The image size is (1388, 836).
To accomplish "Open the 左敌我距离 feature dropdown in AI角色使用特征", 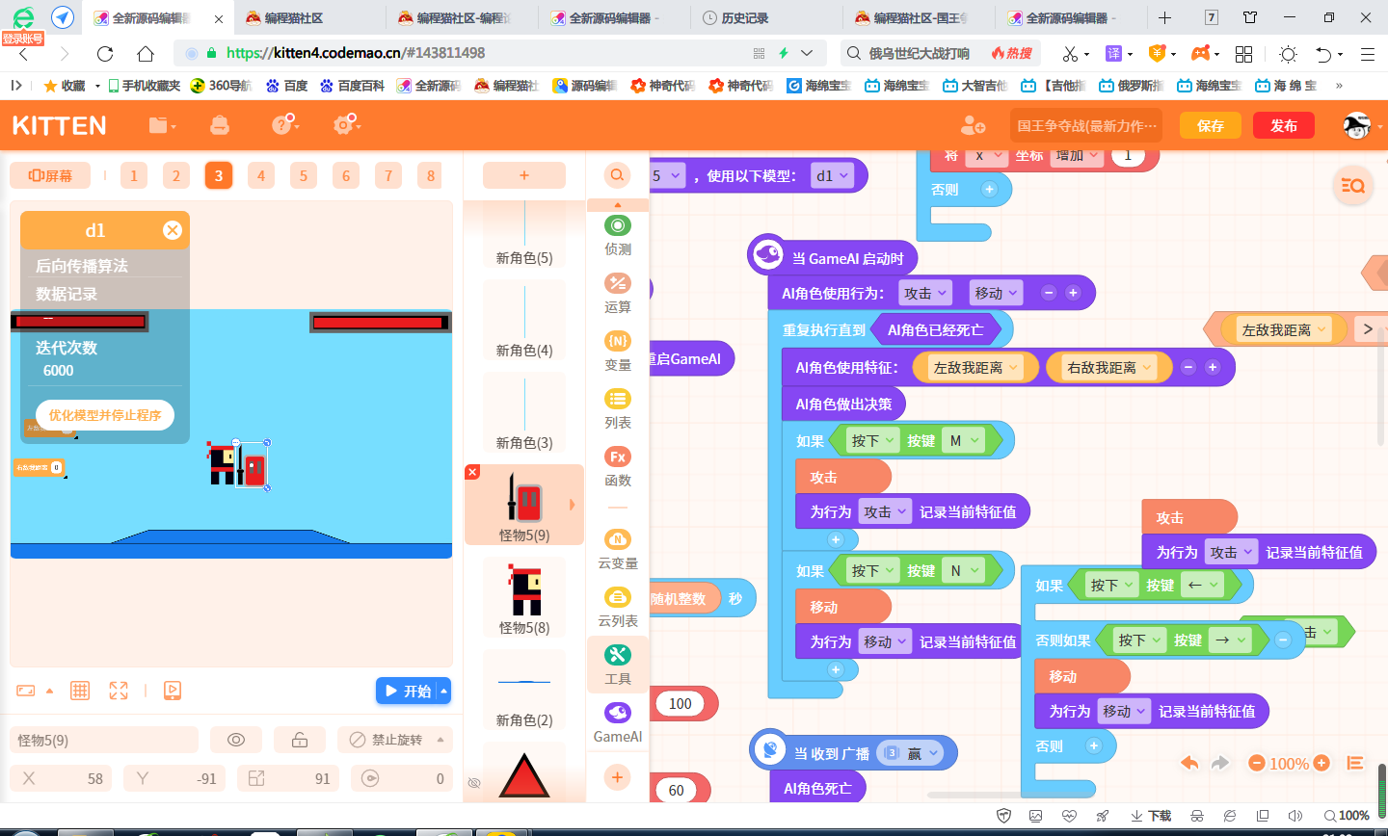I will 975,367.
